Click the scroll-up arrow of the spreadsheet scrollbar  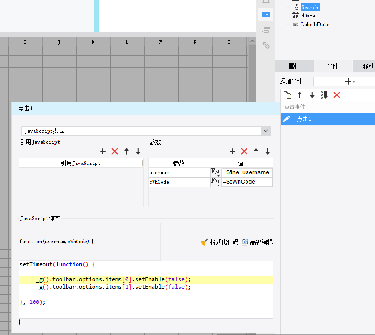click(252, 41)
